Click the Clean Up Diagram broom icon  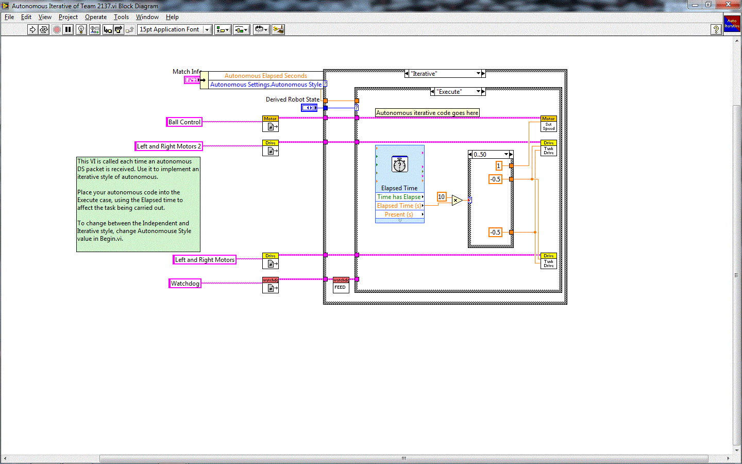pos(278,29)
